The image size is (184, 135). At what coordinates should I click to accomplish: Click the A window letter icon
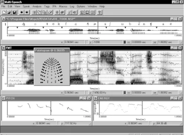coord(4,19)
